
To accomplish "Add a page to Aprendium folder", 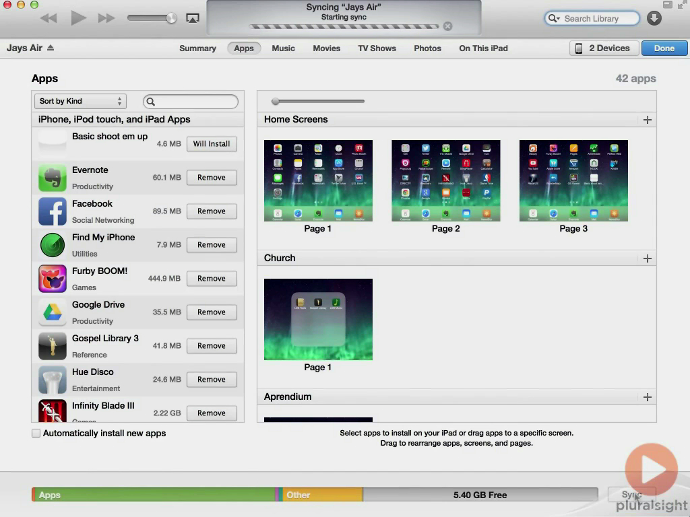I will [x=648, y=397].
